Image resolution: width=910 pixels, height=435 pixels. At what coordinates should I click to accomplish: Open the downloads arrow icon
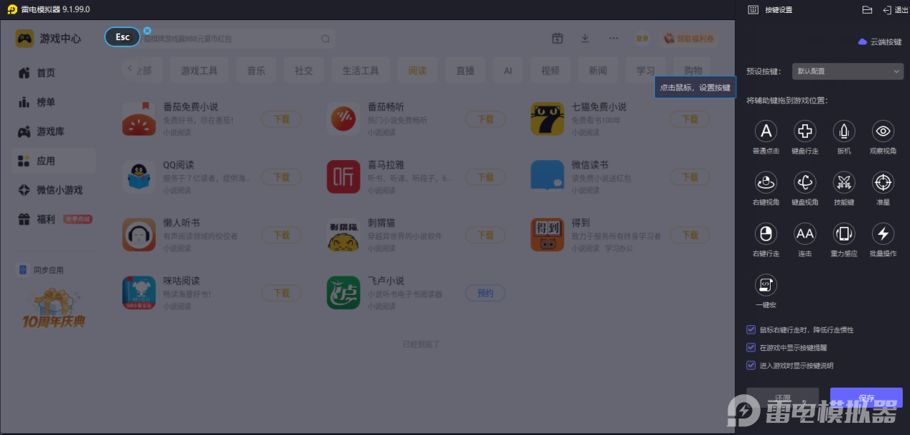[x=585, y=39]
